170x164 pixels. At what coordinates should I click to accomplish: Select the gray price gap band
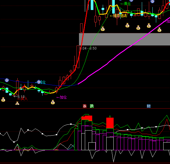coord(124,39)
